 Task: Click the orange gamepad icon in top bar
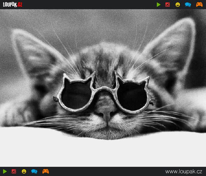(199, 5)
